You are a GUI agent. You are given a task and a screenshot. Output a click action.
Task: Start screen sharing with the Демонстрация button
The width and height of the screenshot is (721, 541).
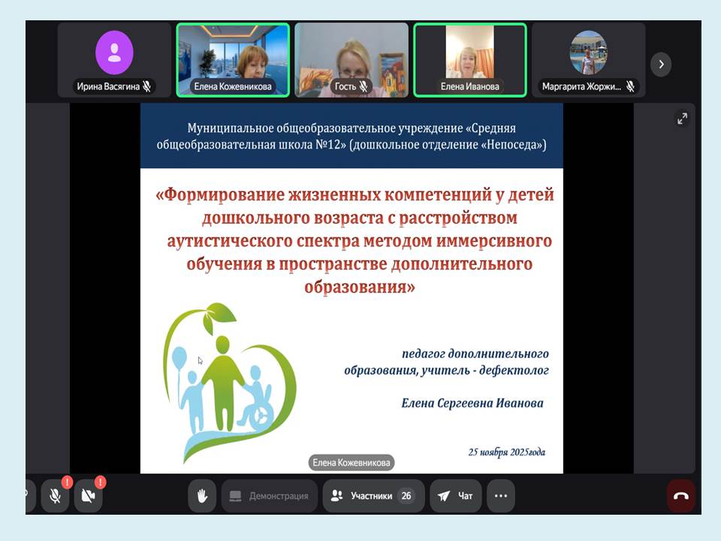point(269,496)
